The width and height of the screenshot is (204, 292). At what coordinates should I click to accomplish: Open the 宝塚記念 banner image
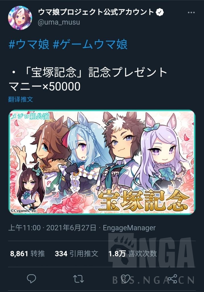tap(102, 162)
